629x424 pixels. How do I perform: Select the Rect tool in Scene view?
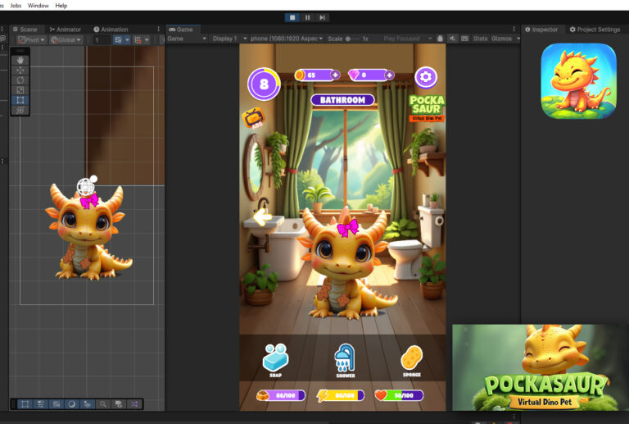coord(20,100)
